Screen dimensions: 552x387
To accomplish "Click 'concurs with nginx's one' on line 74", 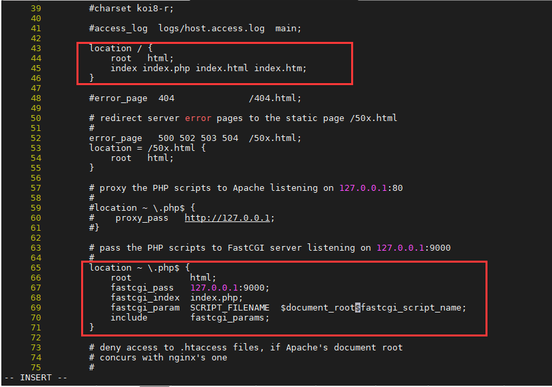I will click(x=164, y=358).
